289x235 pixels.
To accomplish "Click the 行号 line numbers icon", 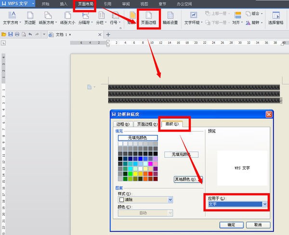I will (x=115, y=15).
